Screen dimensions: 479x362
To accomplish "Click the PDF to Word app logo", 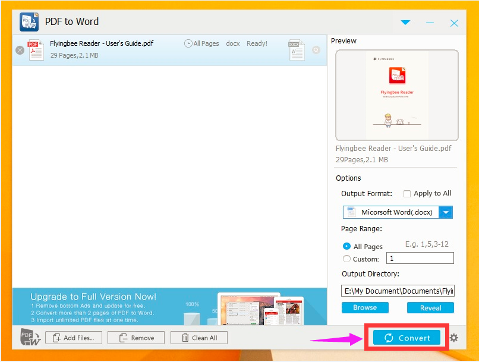I will coord(29,22).
